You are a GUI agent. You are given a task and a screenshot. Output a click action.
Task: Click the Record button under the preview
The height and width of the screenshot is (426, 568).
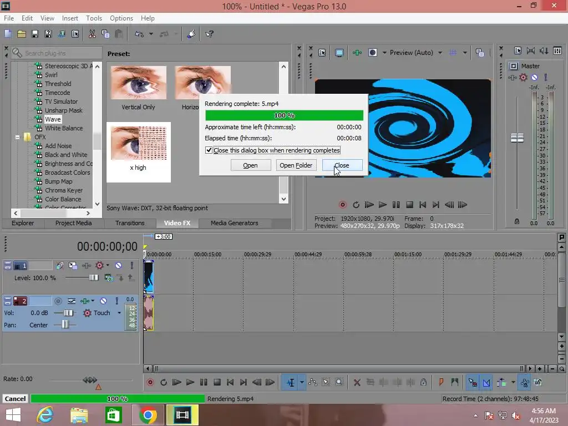click(342, 205)
